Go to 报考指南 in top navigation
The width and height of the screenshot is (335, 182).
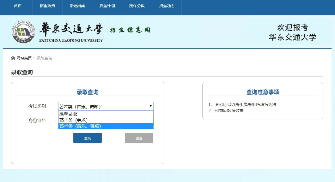[77, 6]
